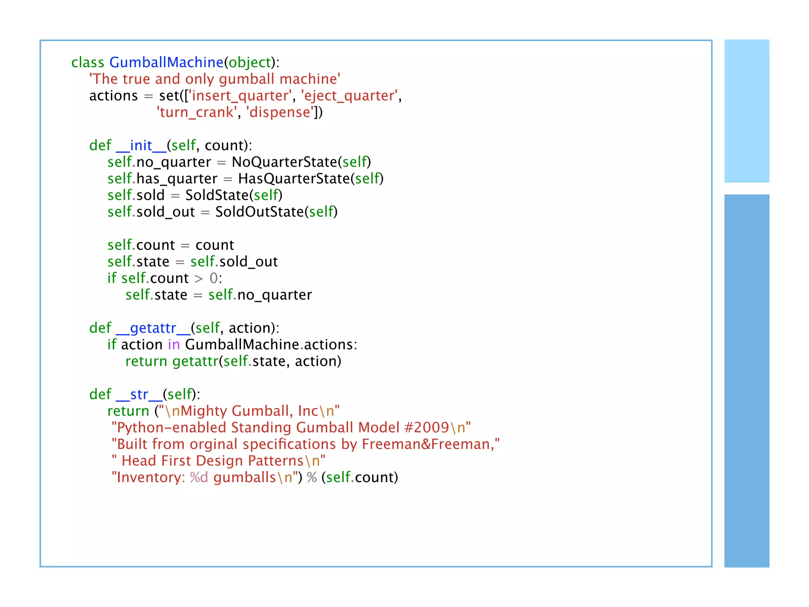Click the class docstring text
The height and width of the screenshot is (607, 809).
coord(214,79)
